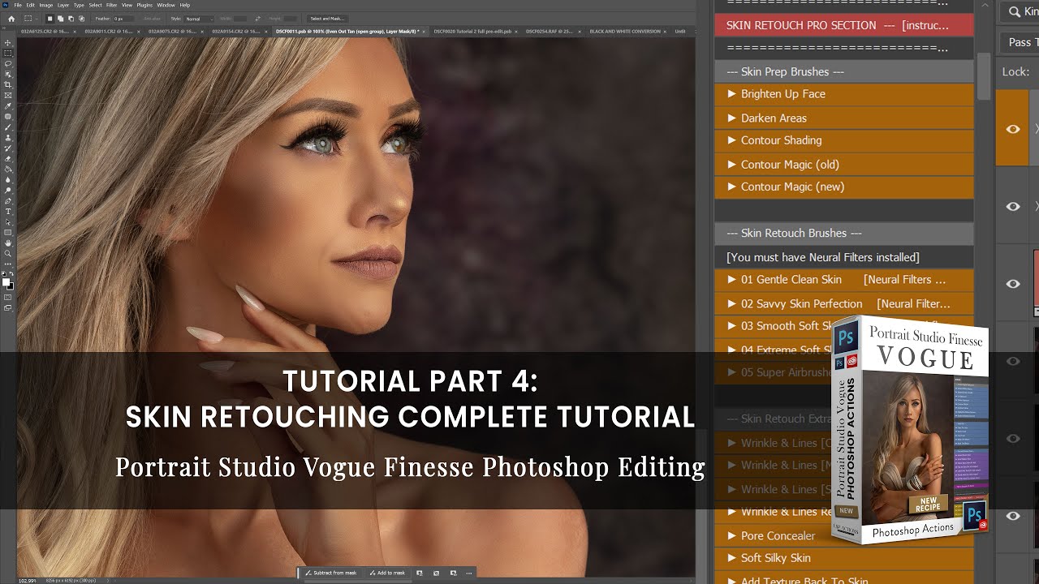1039x584 pixels.
Task: Select the Crop tool
Action: click(x=8, y=84)
